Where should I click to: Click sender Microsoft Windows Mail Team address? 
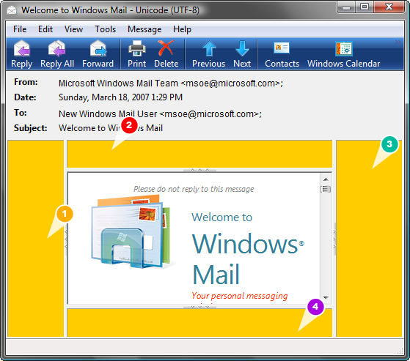(171, 83)
